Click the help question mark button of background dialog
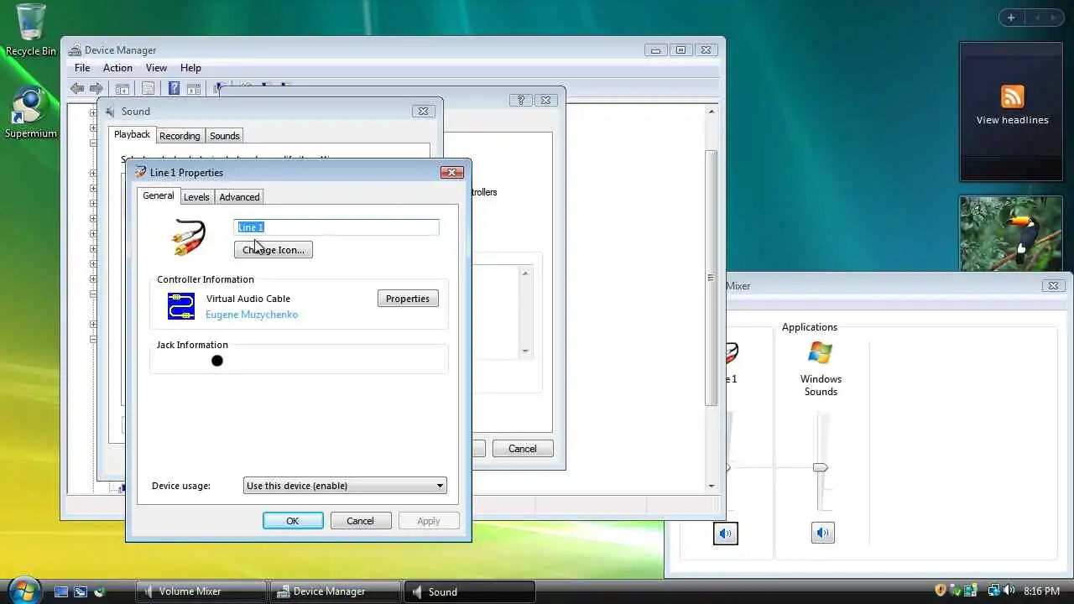Viewport: 1074px width, 604px height. 521,100
